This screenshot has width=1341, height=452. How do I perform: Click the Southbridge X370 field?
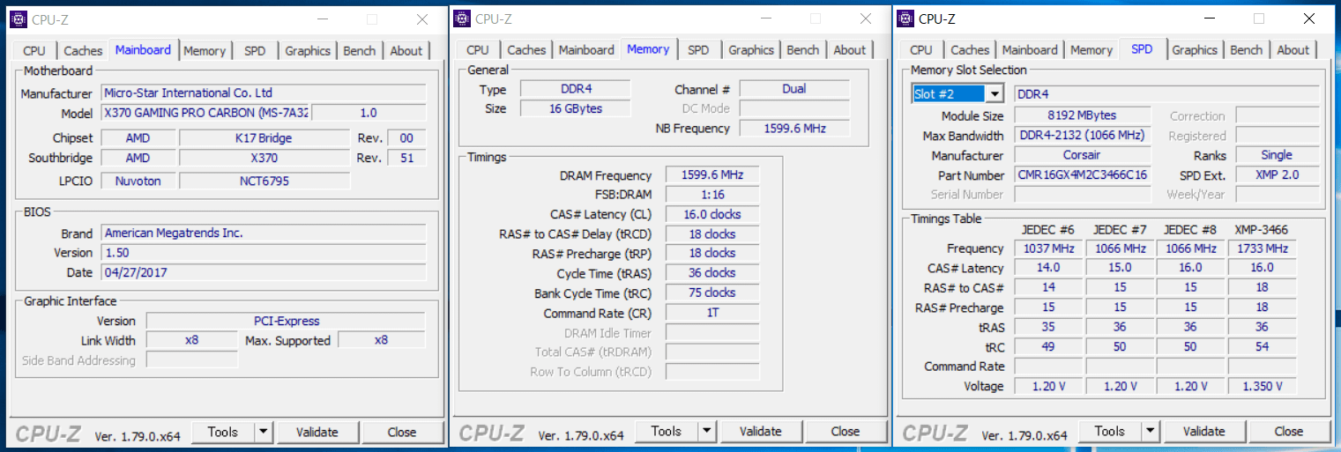pos(264,158)
